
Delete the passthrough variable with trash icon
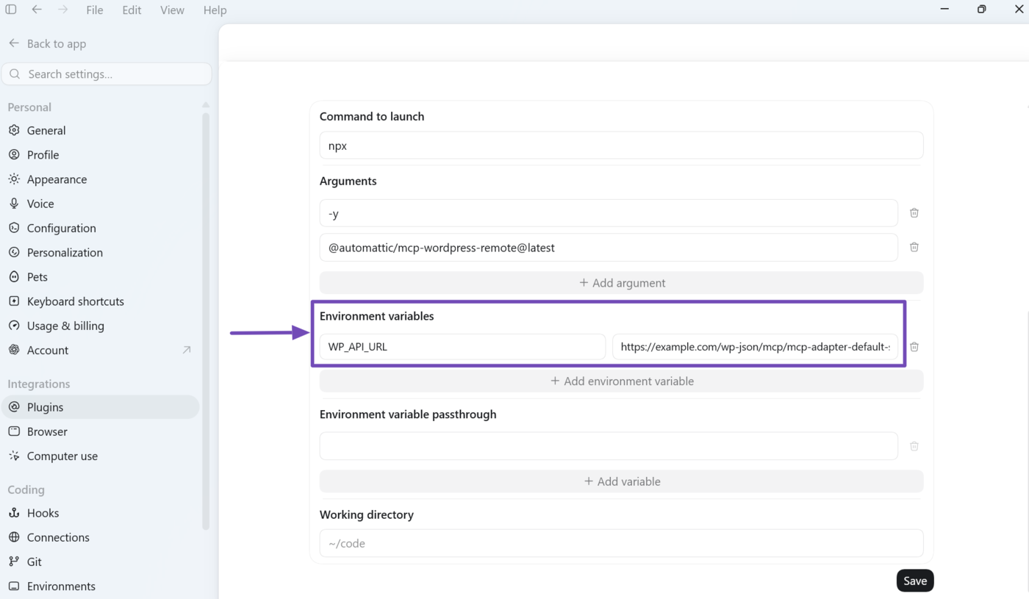[x=914, y=446]
